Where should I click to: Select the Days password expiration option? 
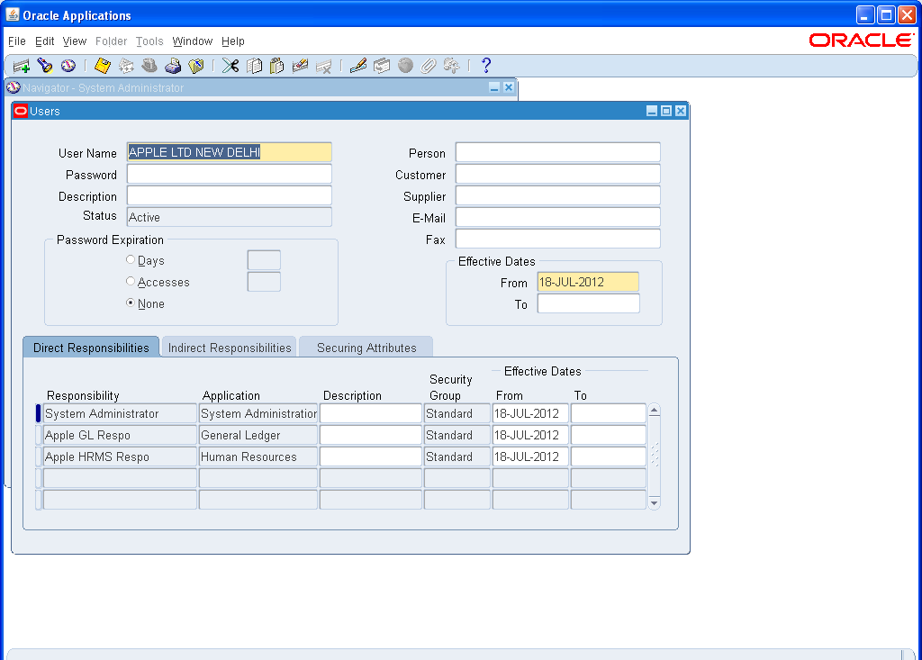click(129, 260)
